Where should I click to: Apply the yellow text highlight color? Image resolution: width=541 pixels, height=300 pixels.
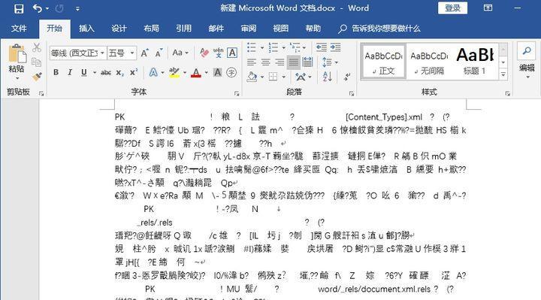click(x=174, y=72)
